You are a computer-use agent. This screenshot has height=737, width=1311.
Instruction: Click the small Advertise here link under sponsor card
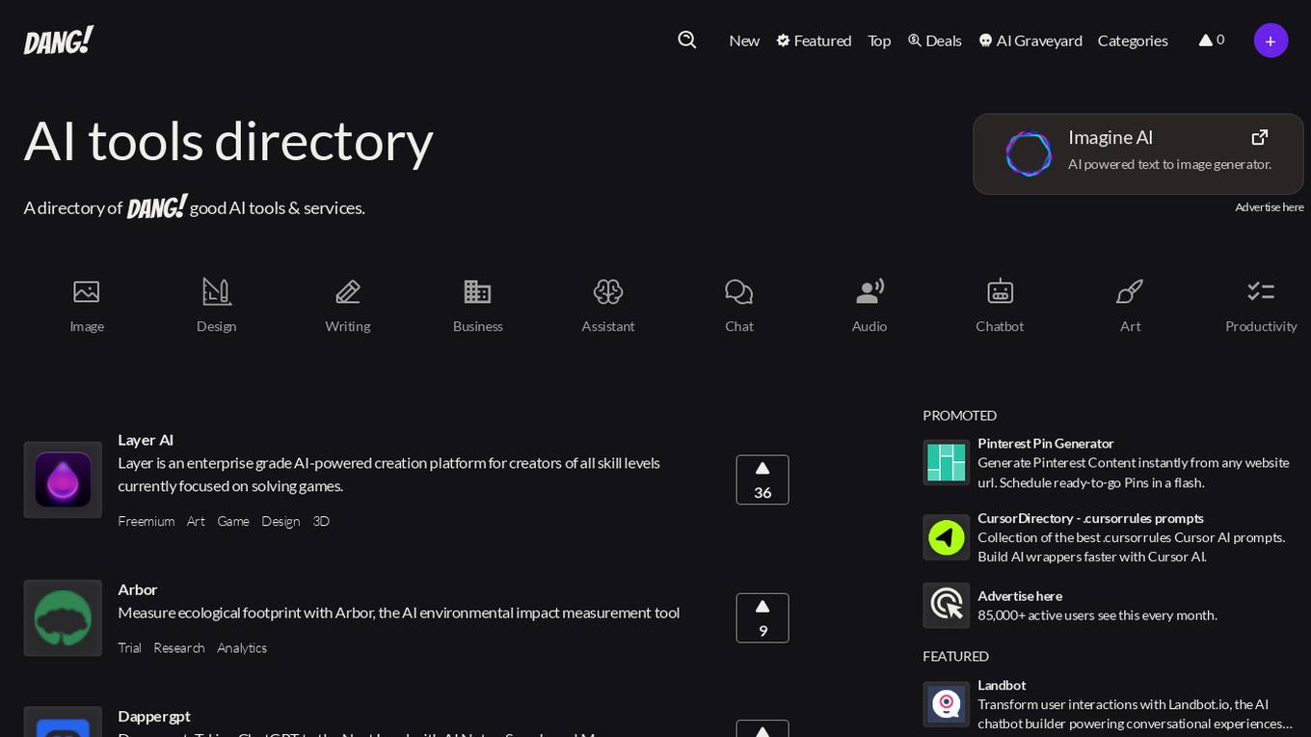[x=1269, y=207]
